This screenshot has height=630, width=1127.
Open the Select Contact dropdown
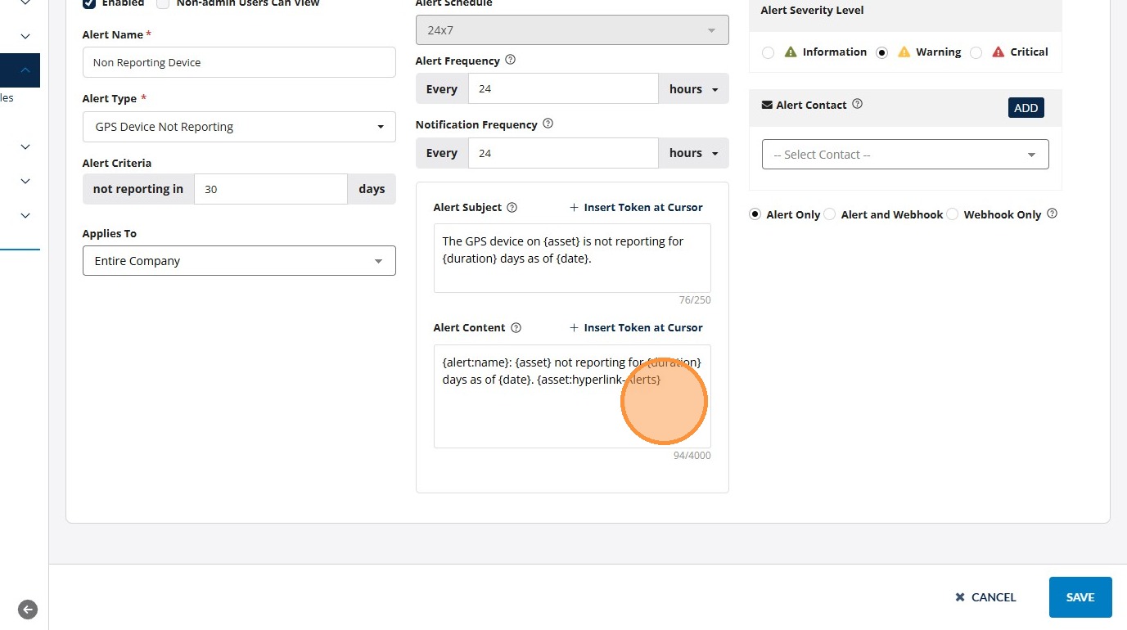[905, 155]
